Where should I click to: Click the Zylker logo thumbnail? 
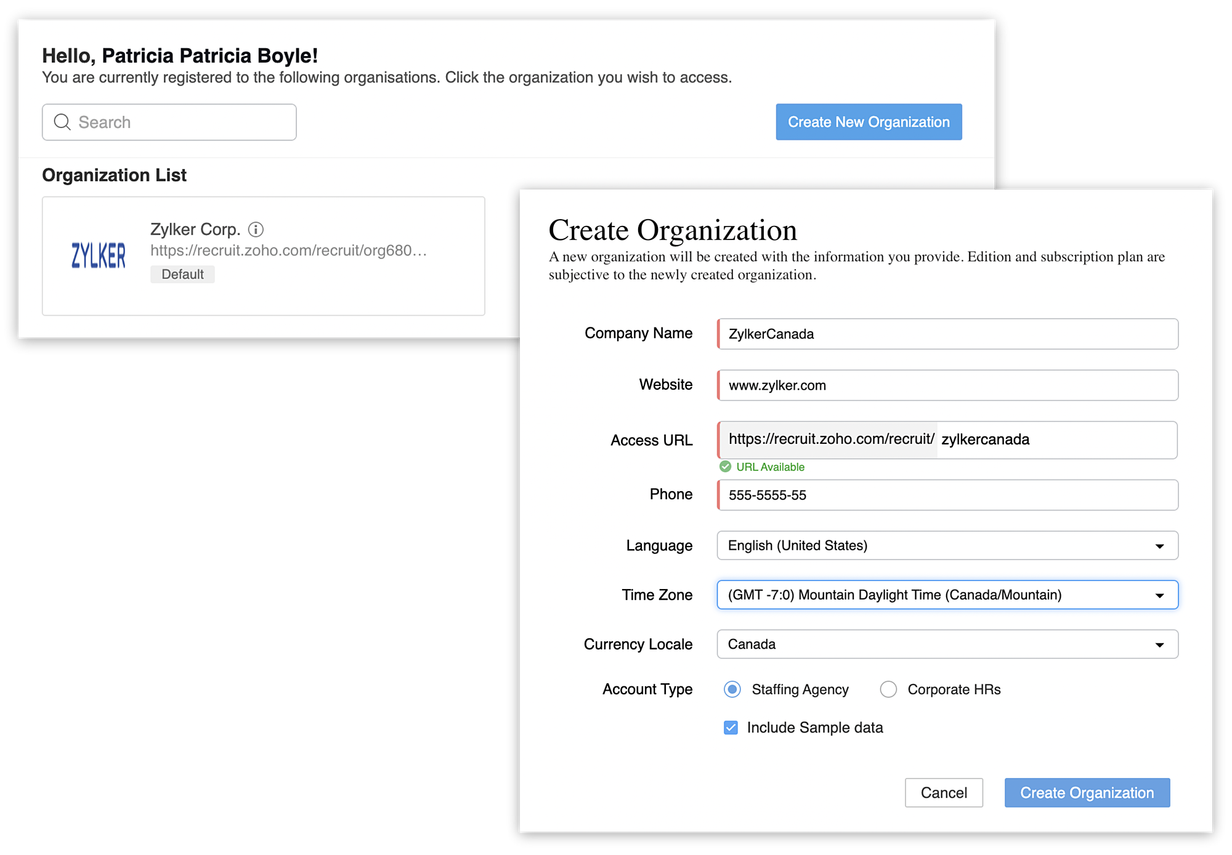(99, 255)
